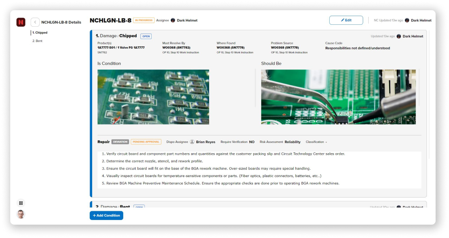Click the IN PROGRESS status badge
Screen dimensions: 449x238
pyautogui.click(x=144, y=20)
